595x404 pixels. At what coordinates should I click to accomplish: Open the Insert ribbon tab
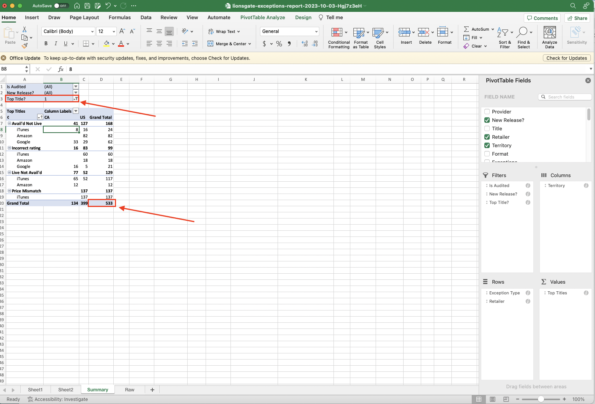point(32,18)
